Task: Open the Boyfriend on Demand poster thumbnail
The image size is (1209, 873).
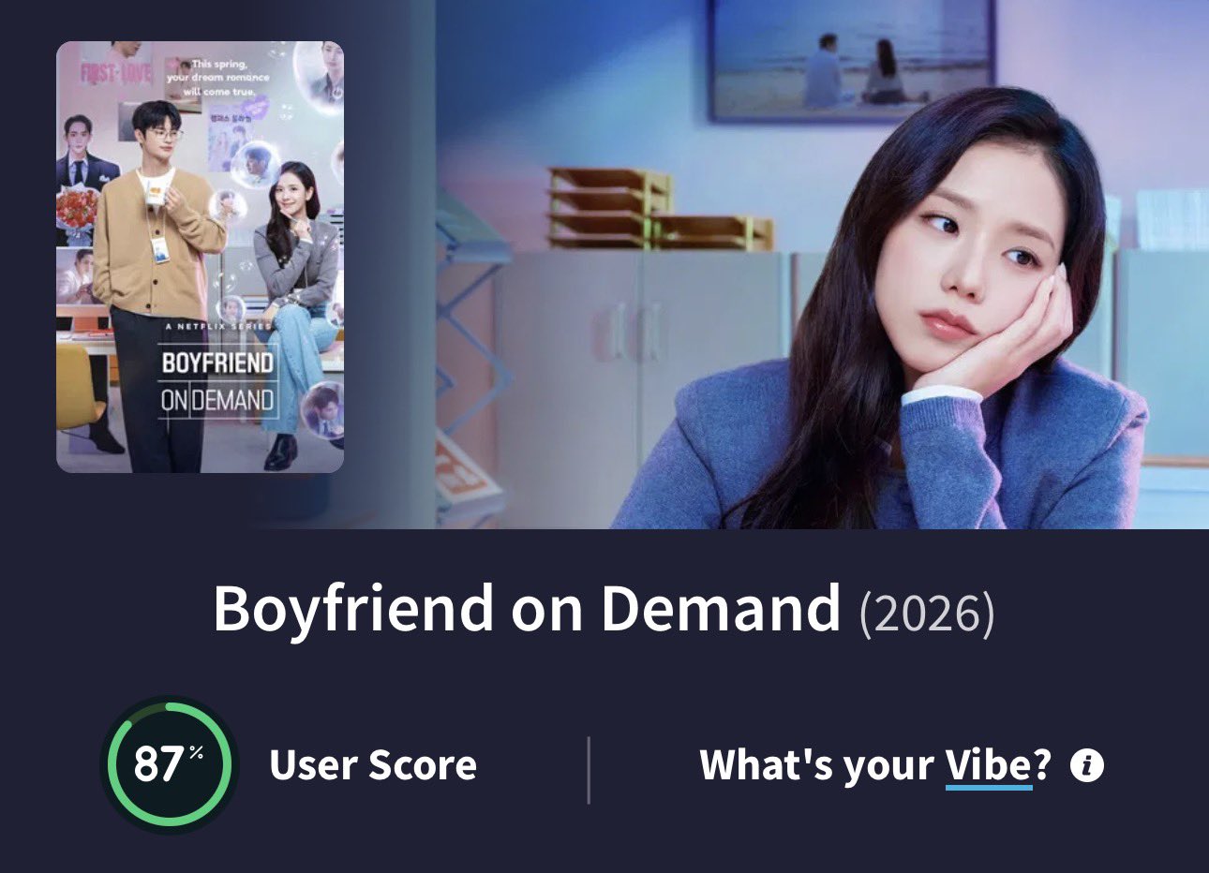Action: click(200, 257)
